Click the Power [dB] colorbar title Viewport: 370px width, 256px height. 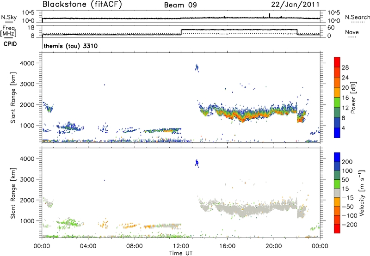tap(353, 98)
